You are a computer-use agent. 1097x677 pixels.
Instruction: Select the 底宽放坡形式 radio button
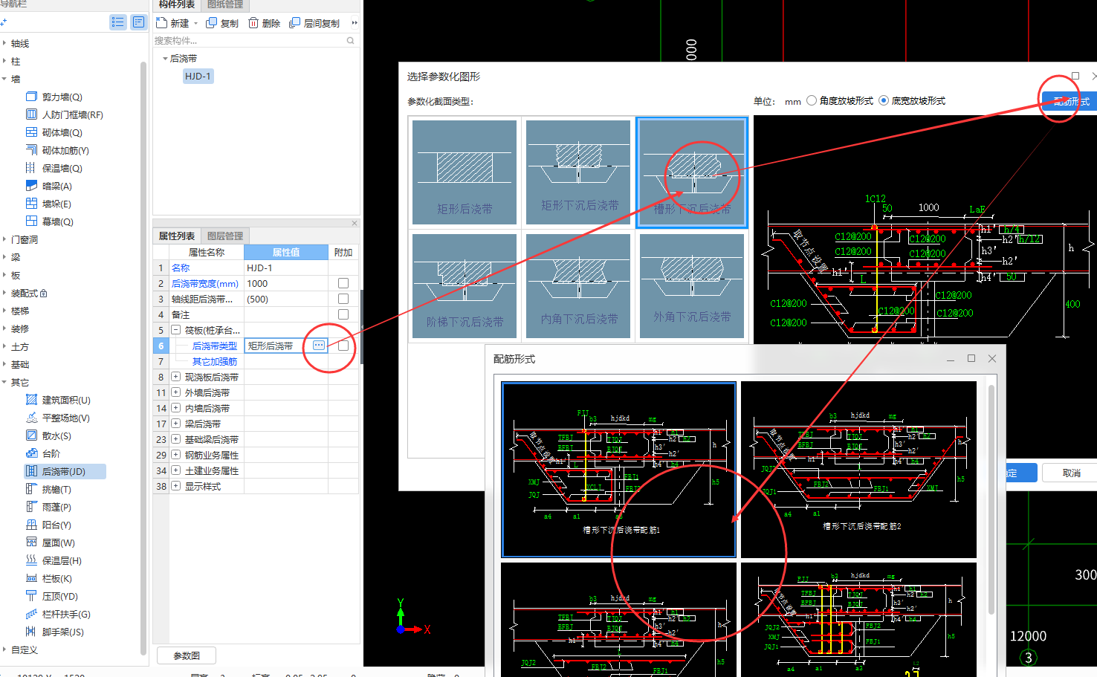click(884, 100)
